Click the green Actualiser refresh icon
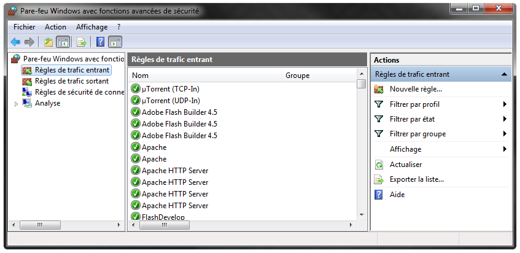 click(379, 165)
